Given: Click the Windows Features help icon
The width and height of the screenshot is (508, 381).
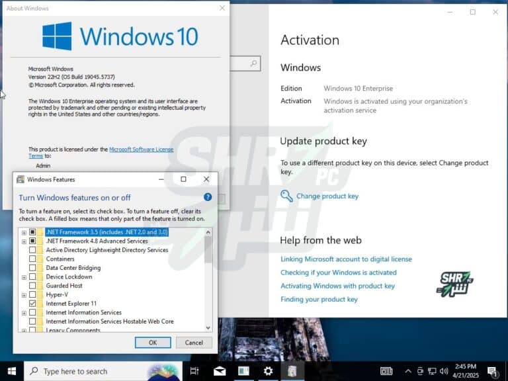Looking at the screenshot, I should 208,197.
